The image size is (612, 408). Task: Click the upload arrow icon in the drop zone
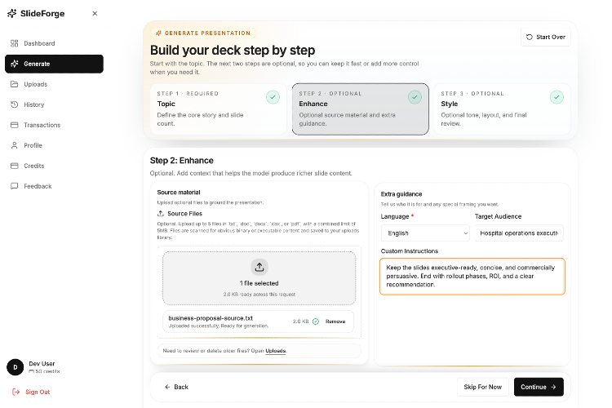[x=259, y=267]
